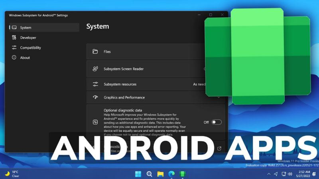Minimize the Android Settings window

pos(199,15)
